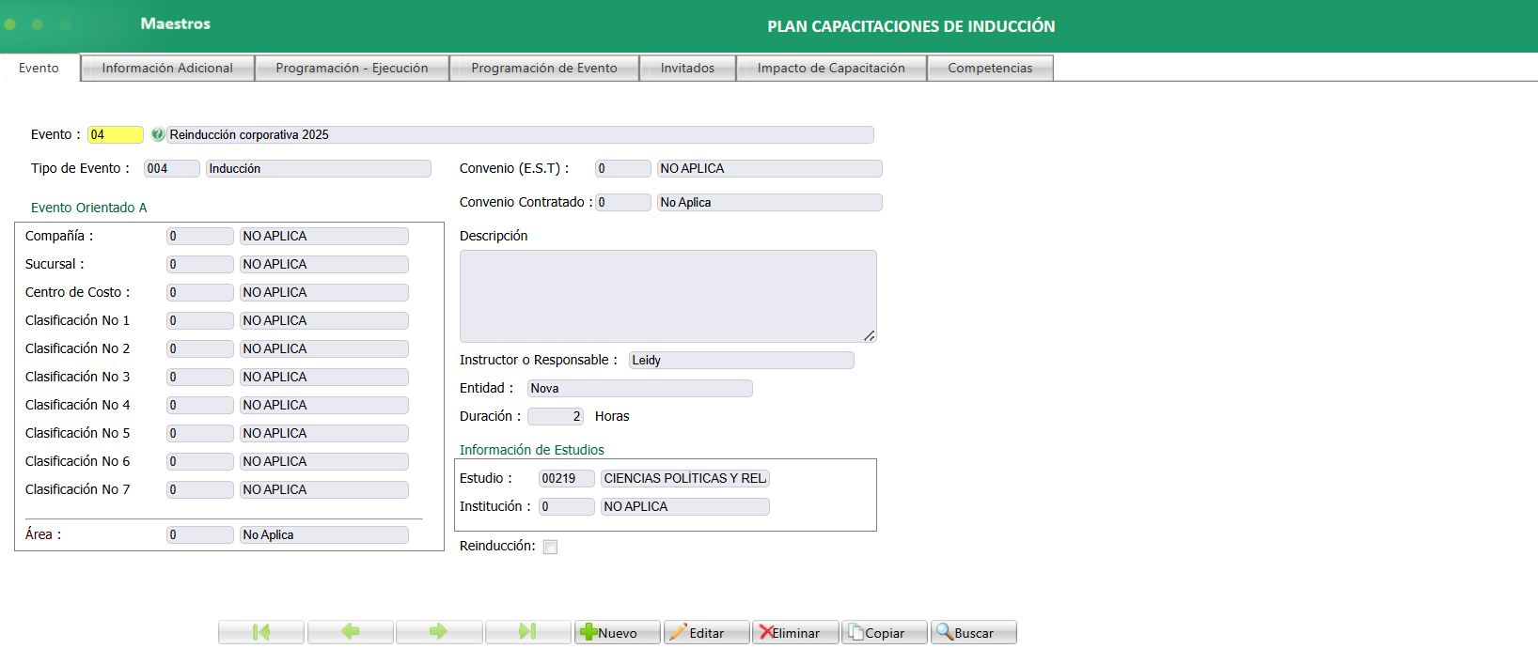Click the Institución code field
Viewport: 1538px width, 649px height.
coord(567,506)
